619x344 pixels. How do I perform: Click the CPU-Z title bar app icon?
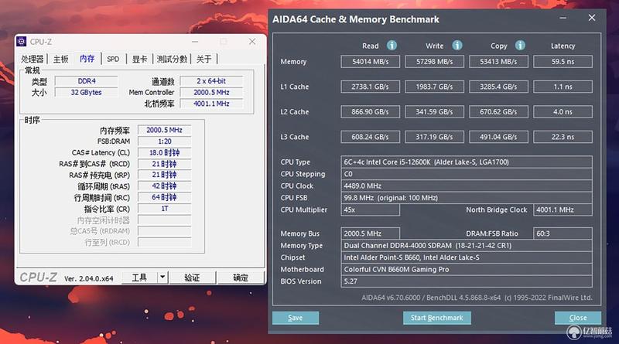coord(22,42)
